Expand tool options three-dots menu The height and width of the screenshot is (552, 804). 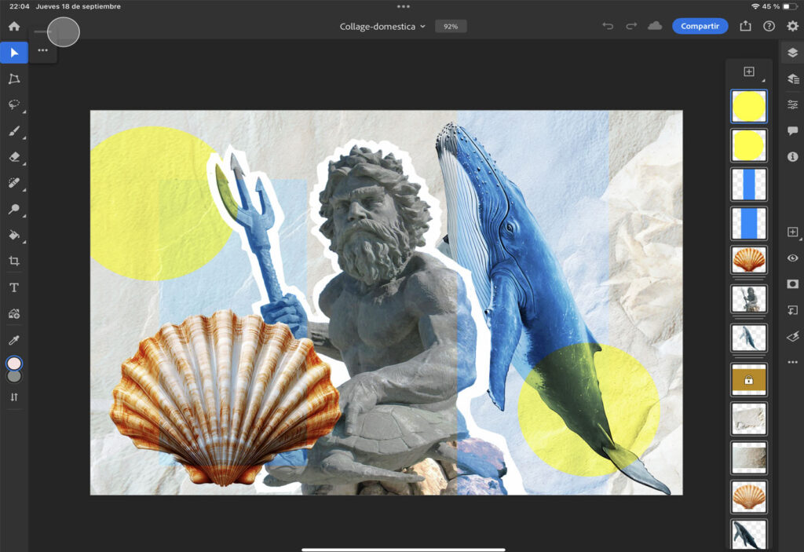click(x=42, y=50)
